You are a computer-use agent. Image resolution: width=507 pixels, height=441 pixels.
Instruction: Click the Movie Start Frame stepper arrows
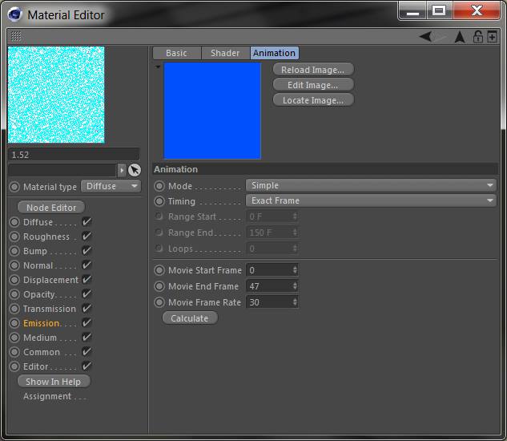[x=295, y=269]
